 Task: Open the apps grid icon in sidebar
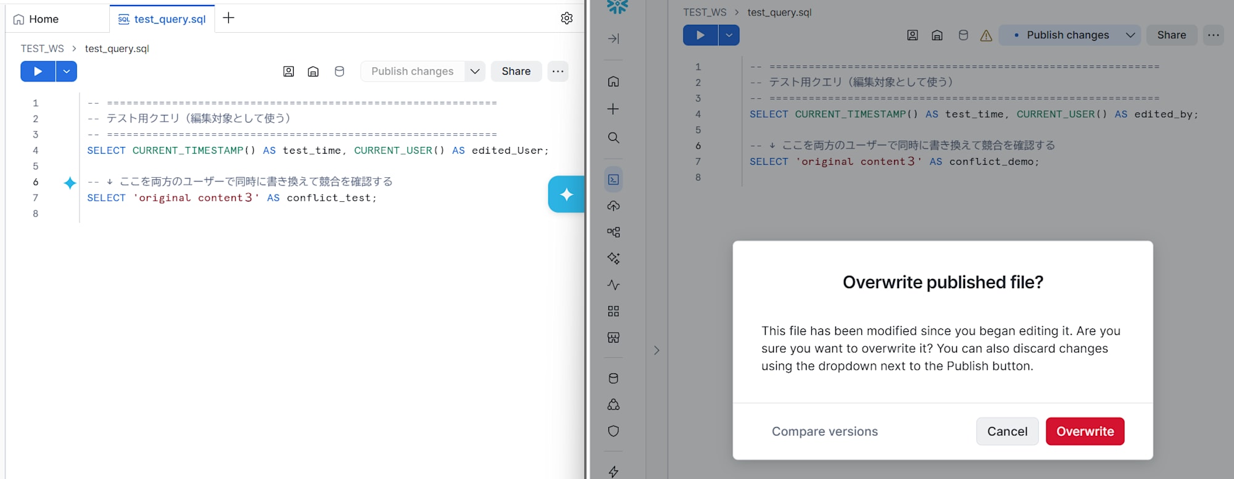click(x=613, y=311)
